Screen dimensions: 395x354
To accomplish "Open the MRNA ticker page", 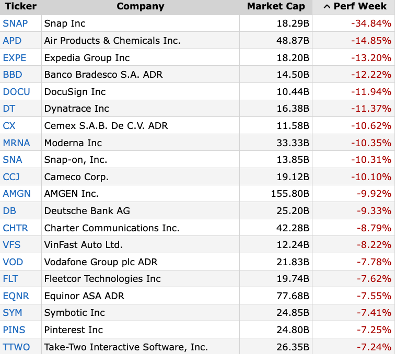I will 16,143.
